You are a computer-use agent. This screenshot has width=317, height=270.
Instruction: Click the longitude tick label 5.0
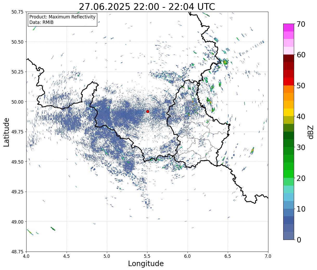pyautogui.click(x=107, y=256)
